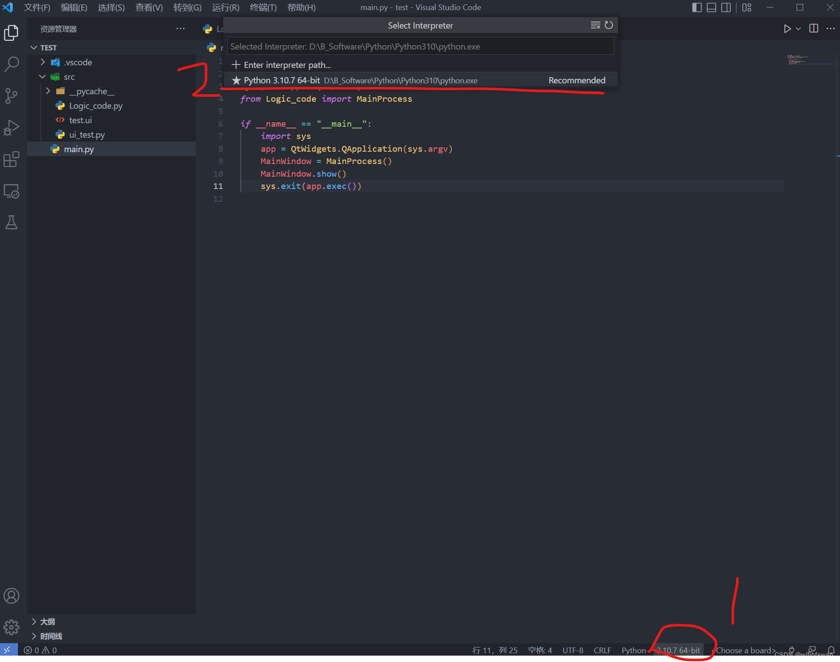Change CRLF line ending setting
Screen dimensions: 840x662
[x=602, y=650]
